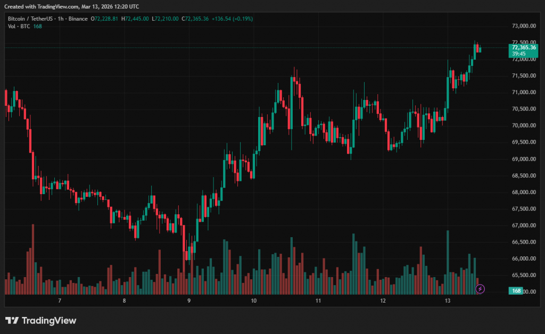The image size is (545, 334).
Task: Click date label 10 on time axis
Action: [x=253, y=301]
